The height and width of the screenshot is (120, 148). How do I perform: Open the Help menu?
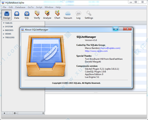point(58,7)
